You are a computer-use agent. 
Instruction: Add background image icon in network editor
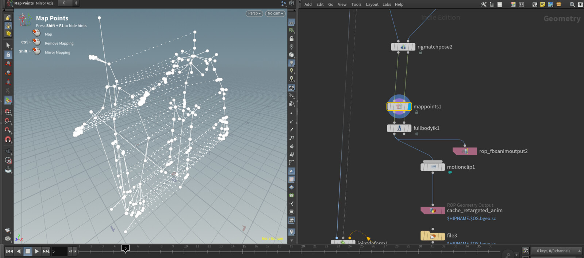(551, 4)
